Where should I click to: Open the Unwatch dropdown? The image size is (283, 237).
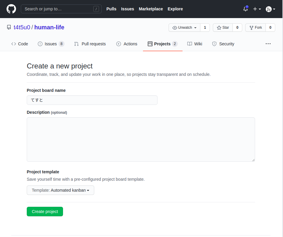(184, 28)
